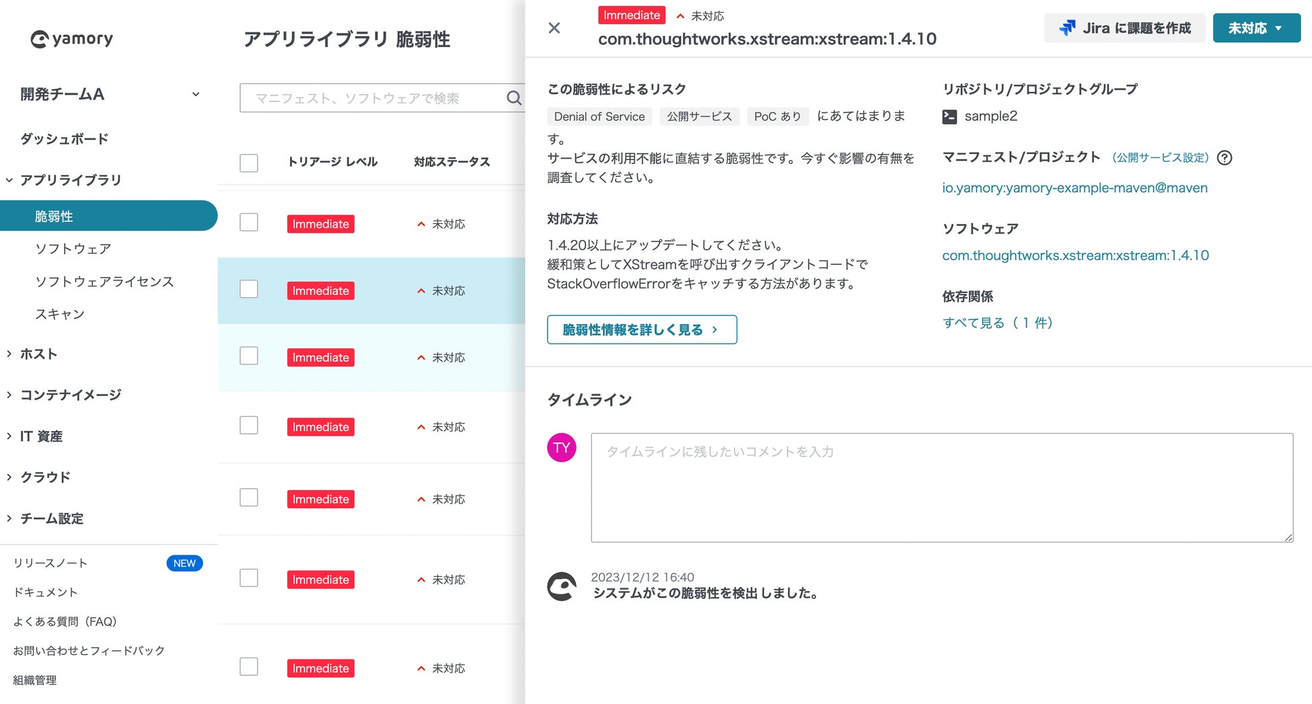Image resolution: width=1312 pixels, height=704 pixels.
Task: Close the vulnerability detail panel
Action: tap(554, 28)
